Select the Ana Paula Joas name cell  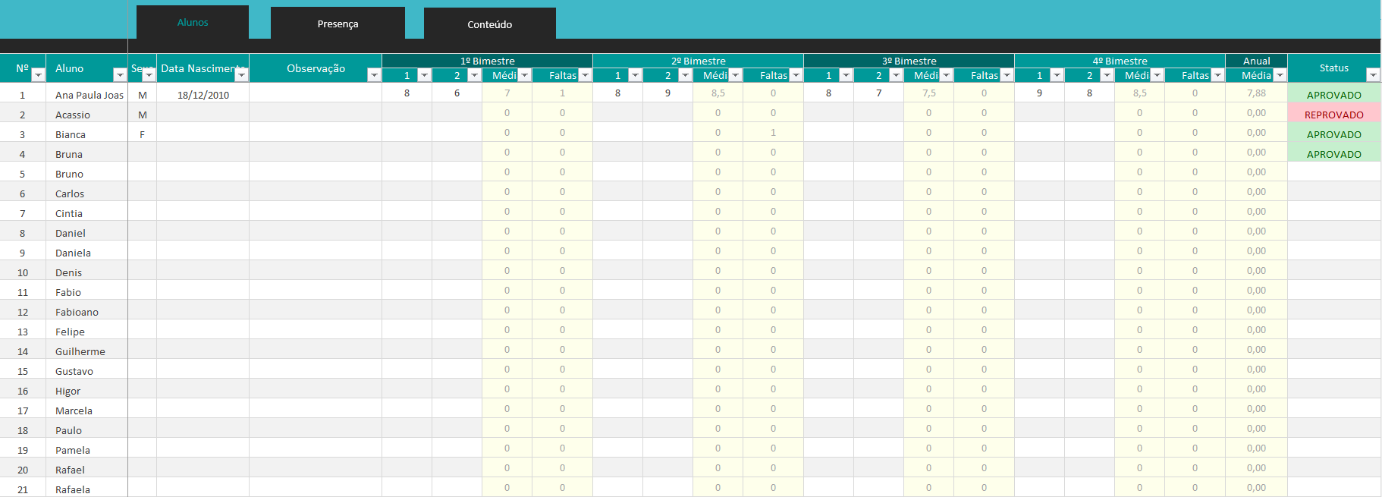(x=89, y=95)
